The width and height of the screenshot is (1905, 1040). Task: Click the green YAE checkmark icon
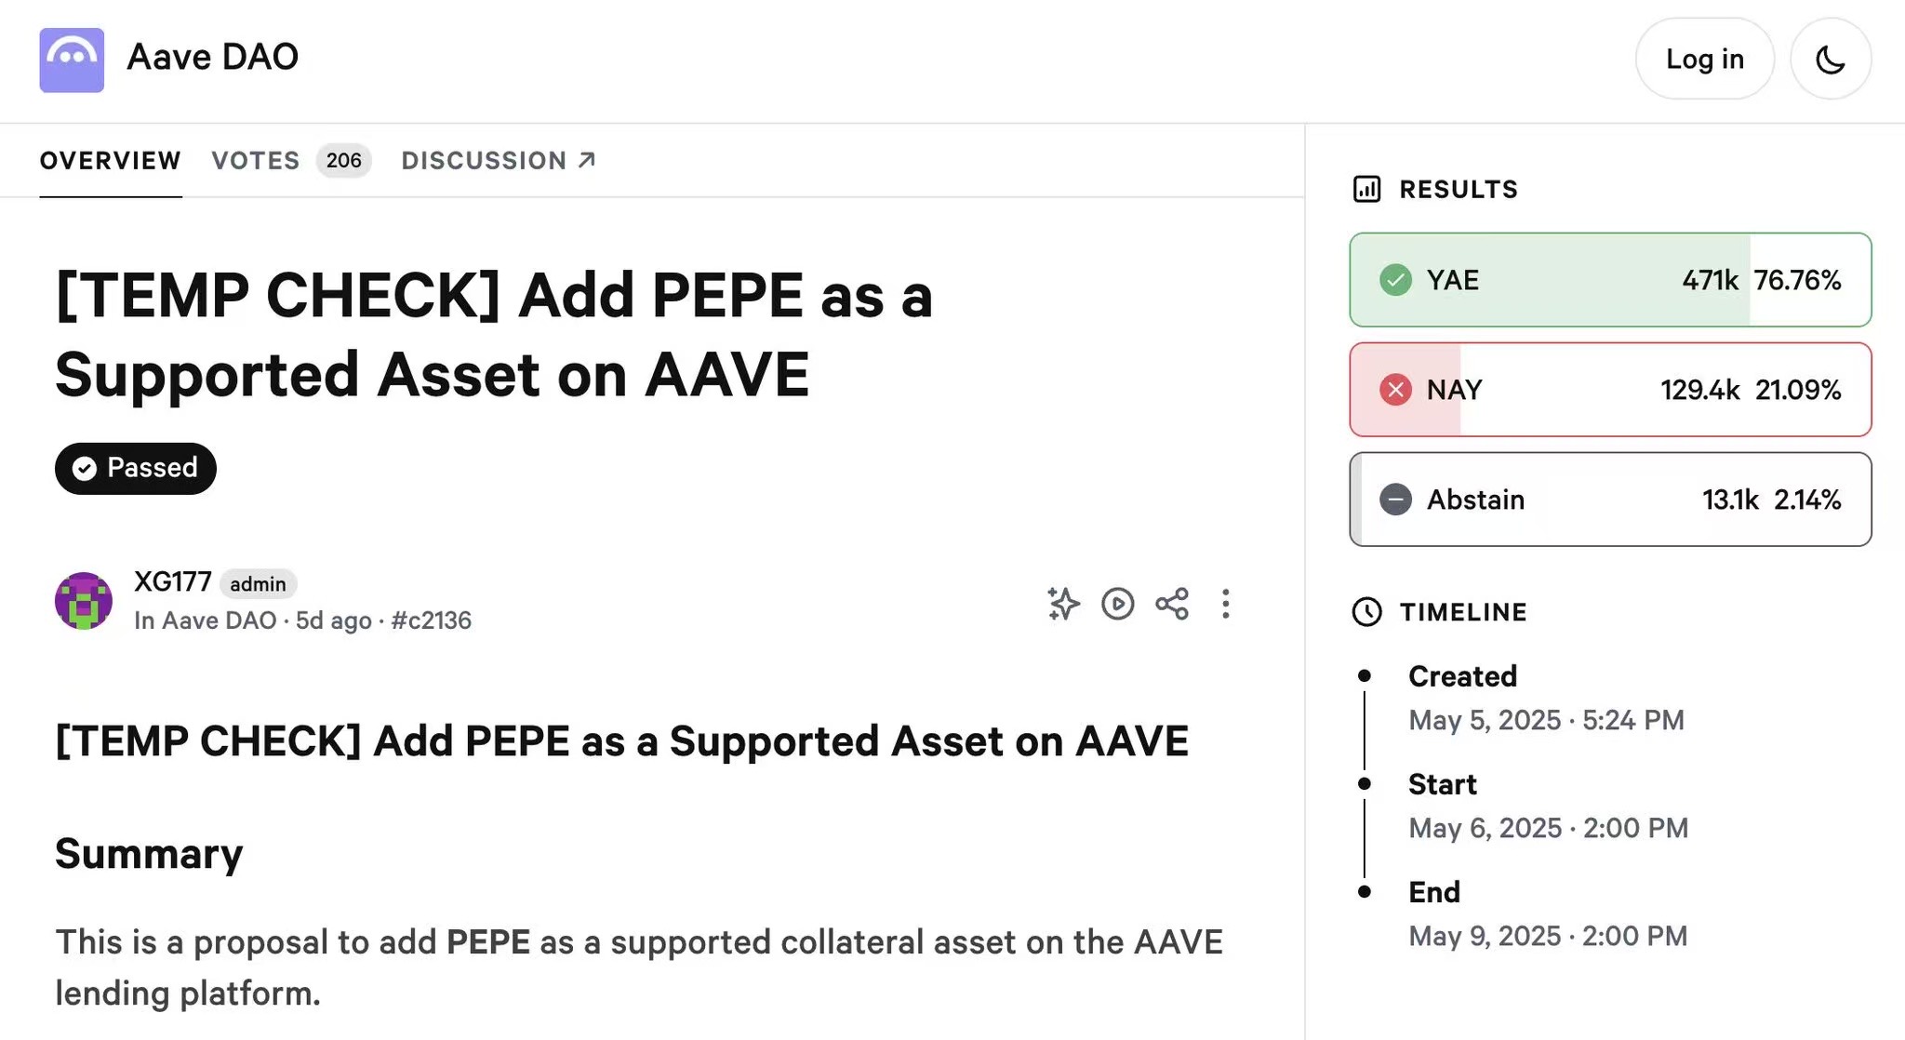(x=1395, y=280)
